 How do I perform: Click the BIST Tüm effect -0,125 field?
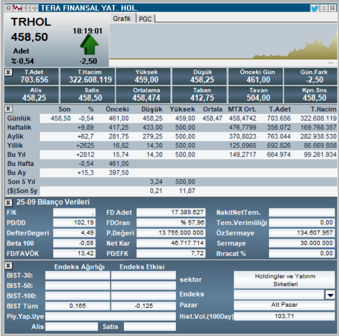143,306
